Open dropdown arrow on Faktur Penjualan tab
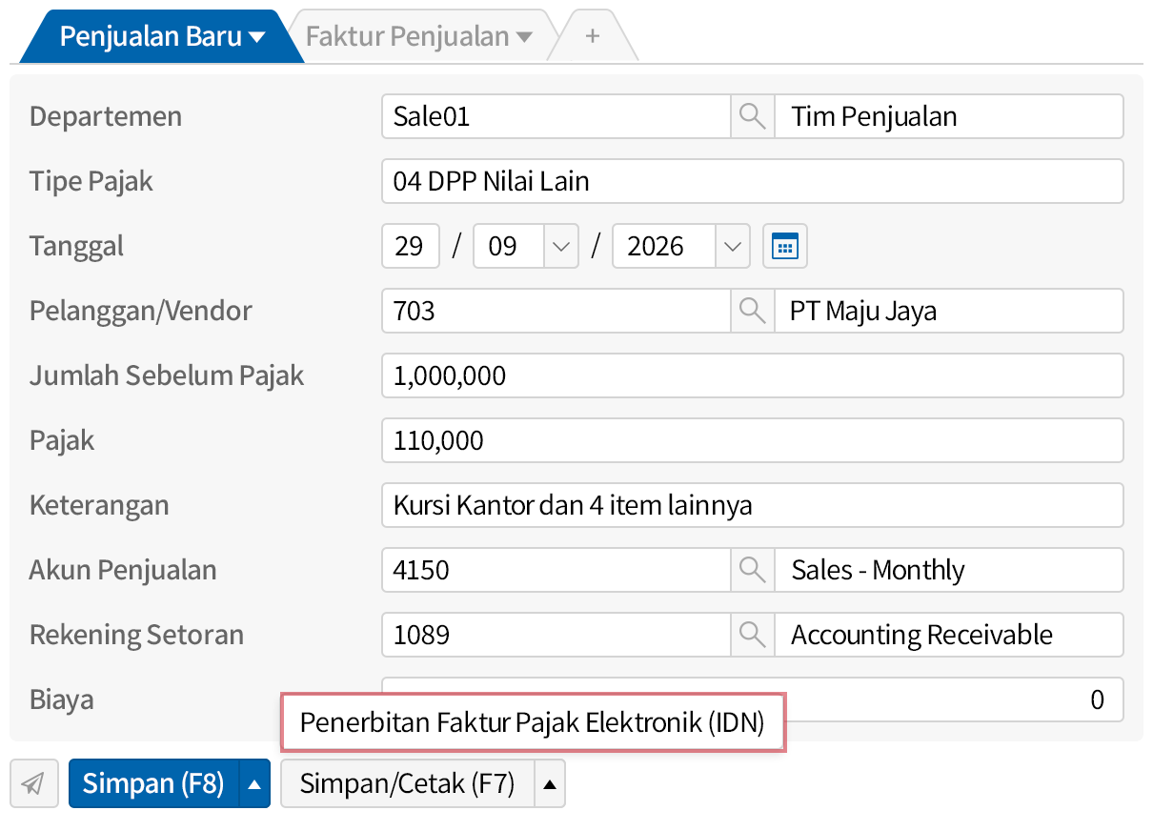 click(x=524, y=38)
